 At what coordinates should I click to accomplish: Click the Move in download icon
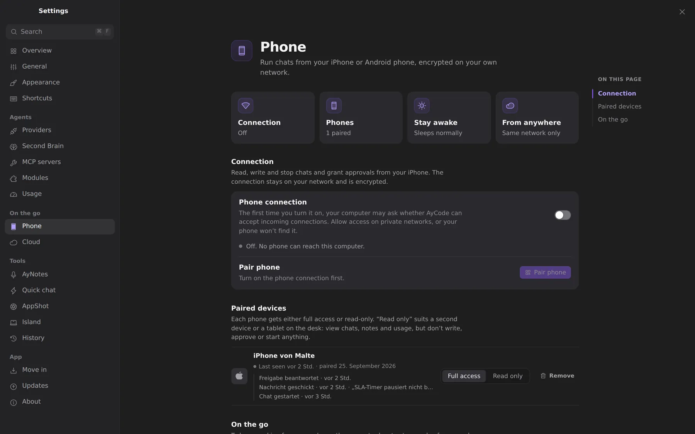coord(14,370)
